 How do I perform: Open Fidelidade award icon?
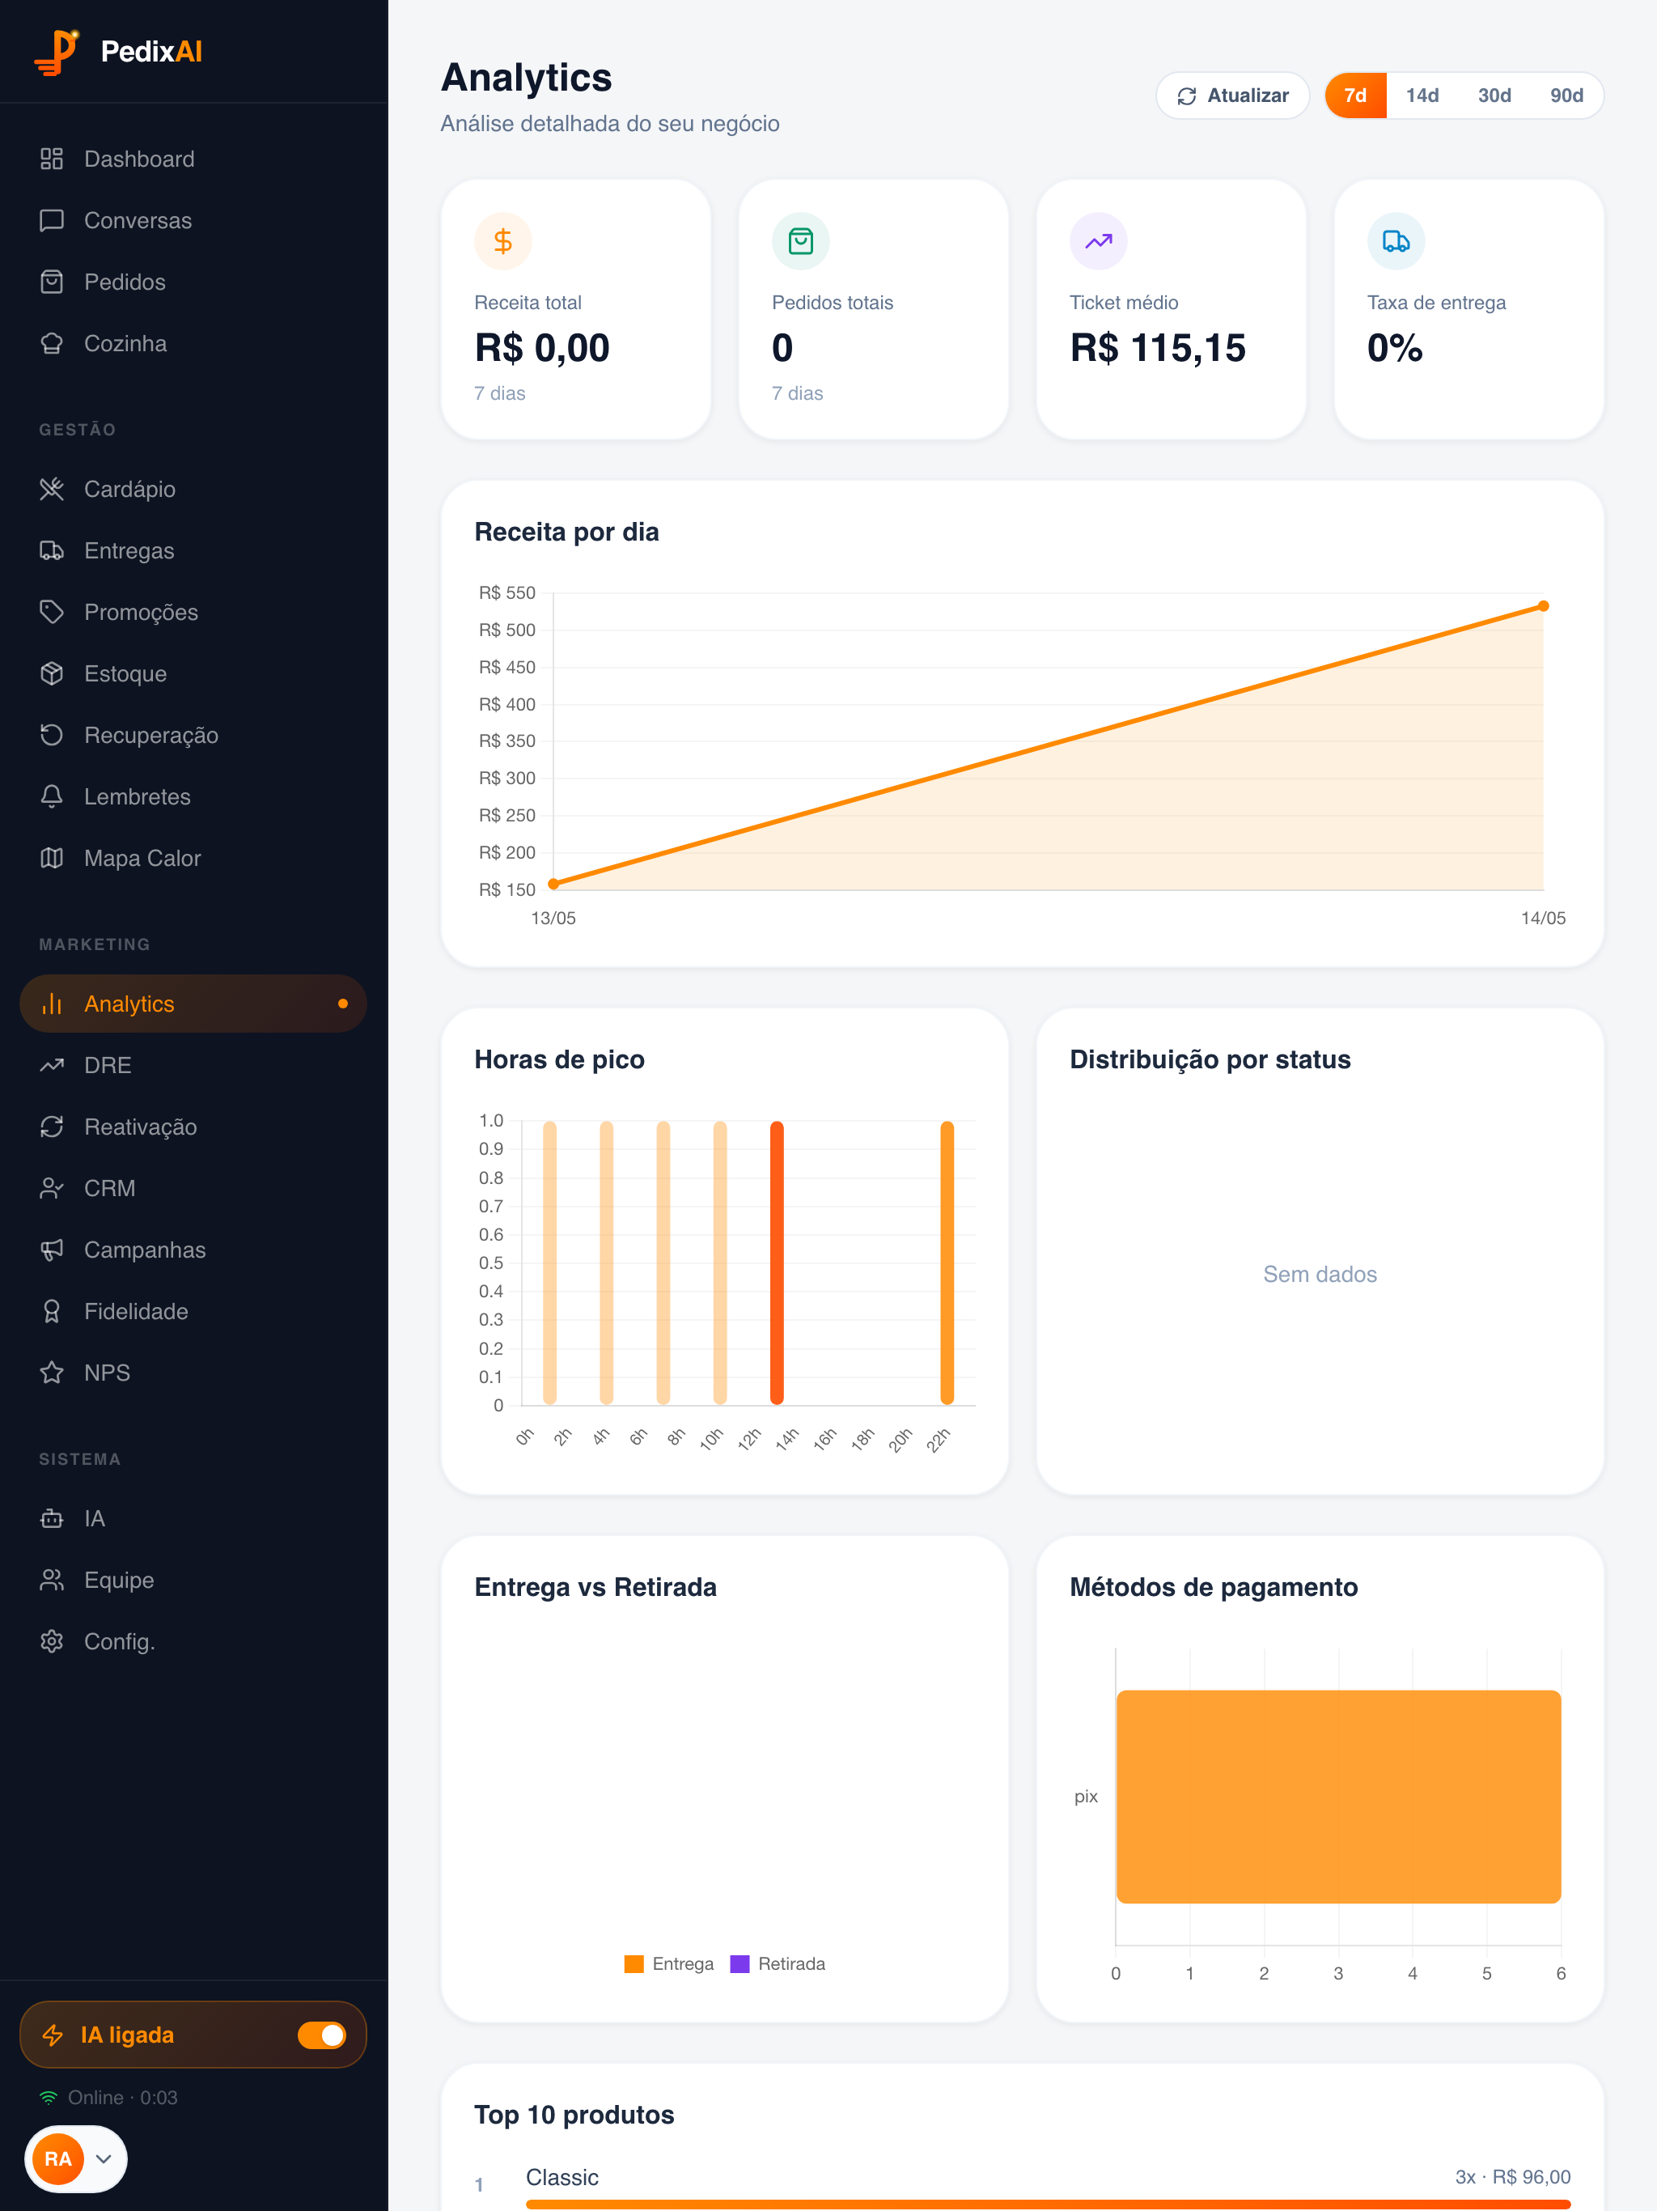pyautogui.click(x=52, y=1311)
